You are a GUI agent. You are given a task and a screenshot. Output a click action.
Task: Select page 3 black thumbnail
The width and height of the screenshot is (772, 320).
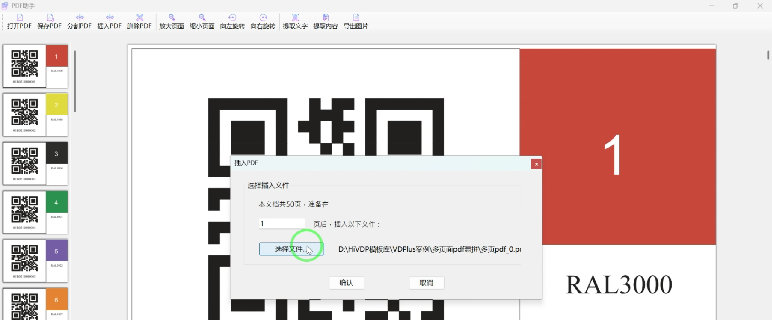36,163
